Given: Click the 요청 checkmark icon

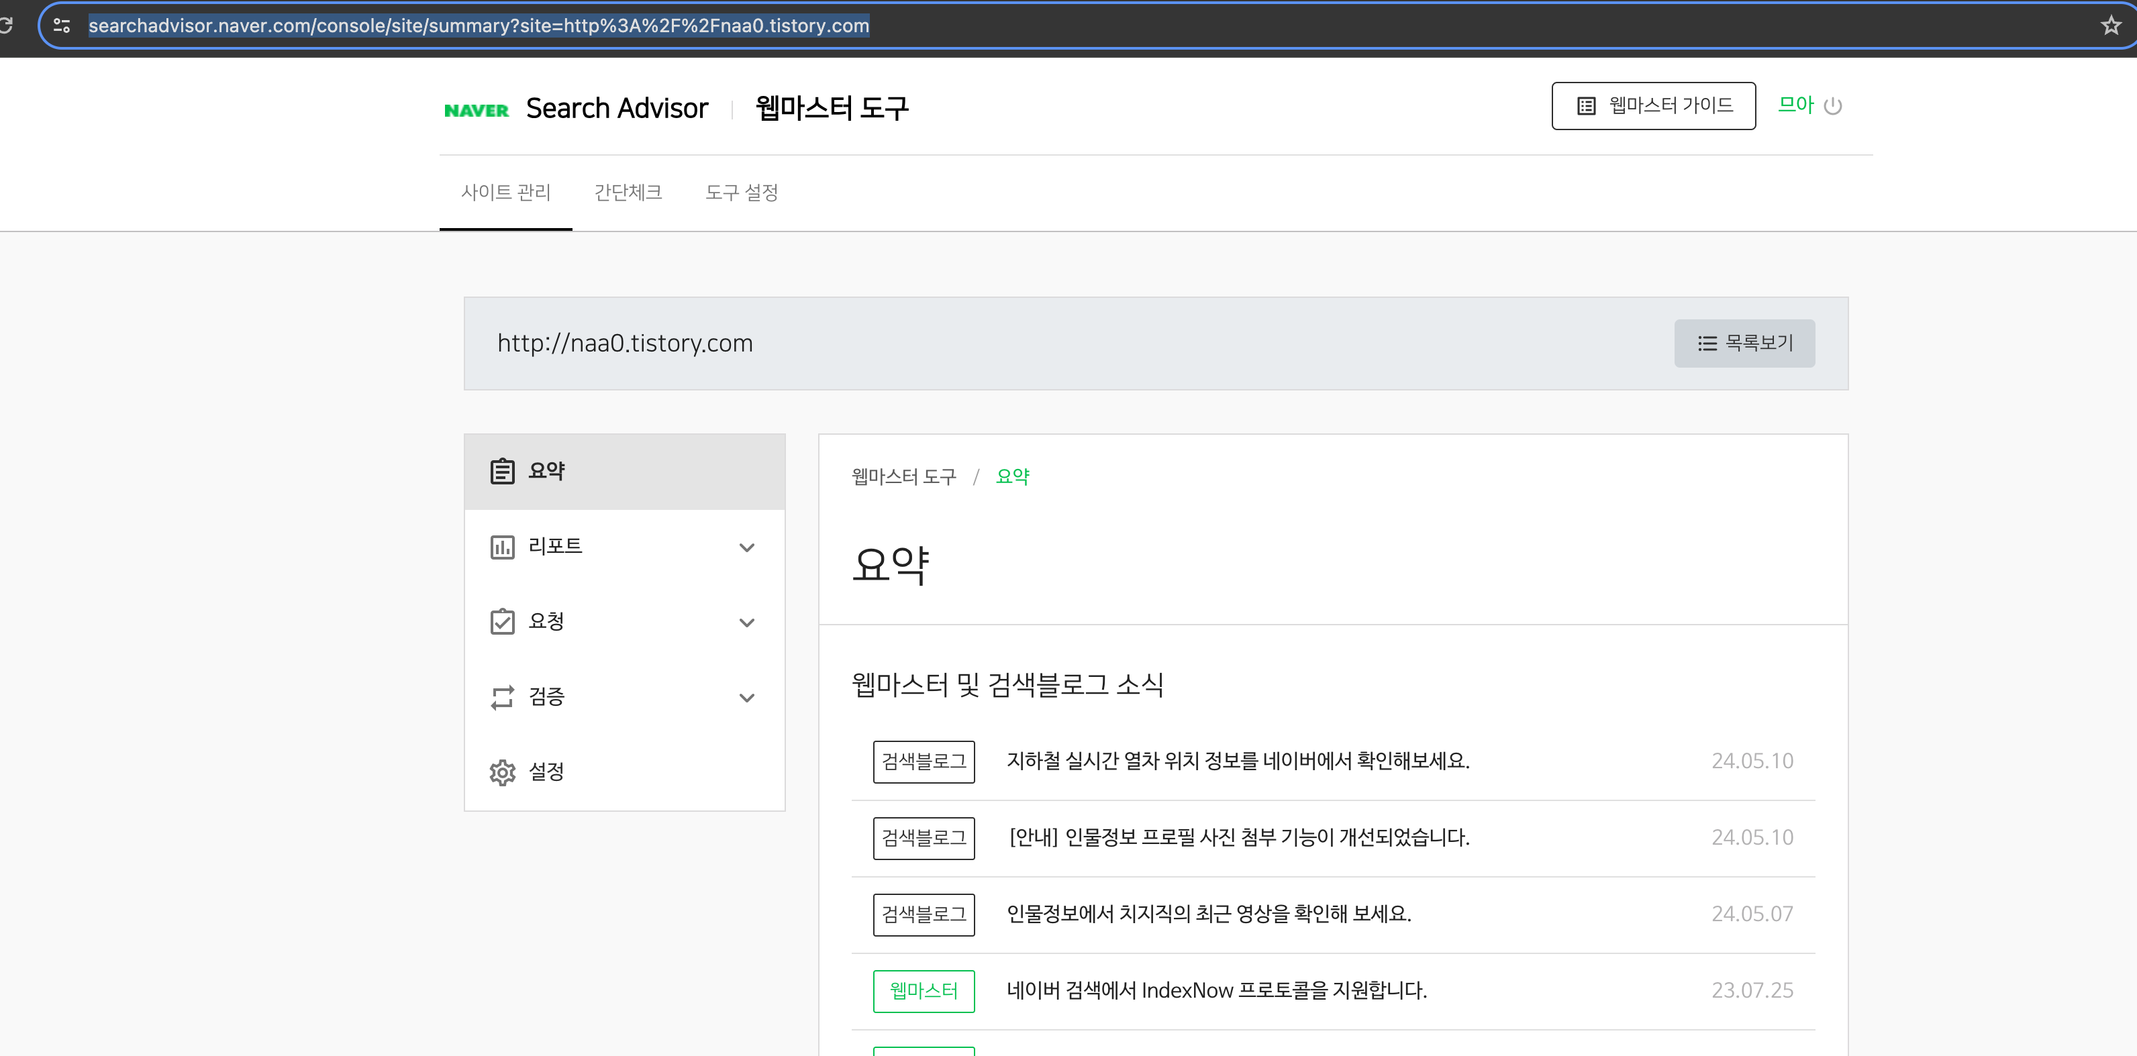Looking at the screenshot, I should tap(502, 621).
